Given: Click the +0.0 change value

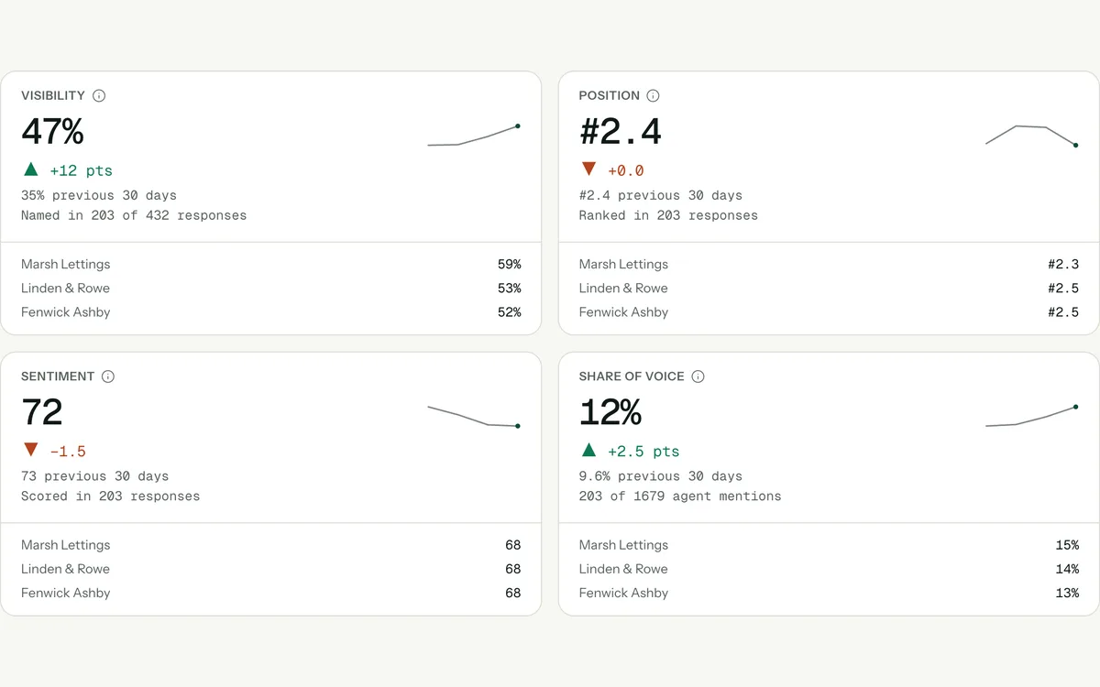Looking at the screenshot, I should pyautogui.click(x=626, y=170).
